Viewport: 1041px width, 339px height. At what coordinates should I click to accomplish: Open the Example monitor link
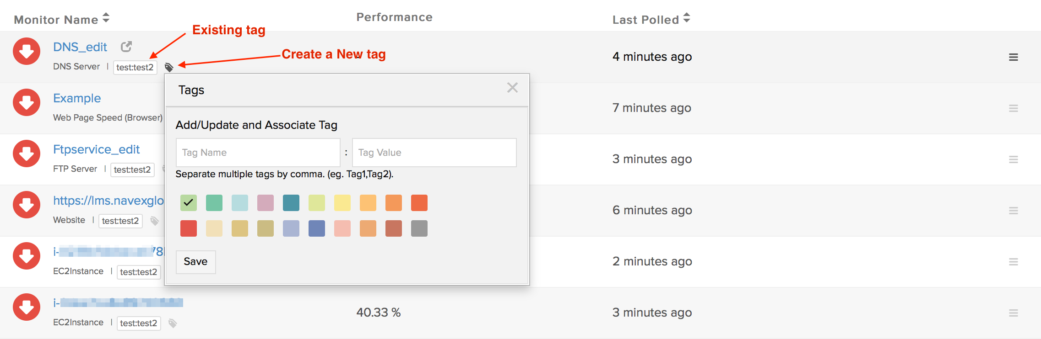pyautogui.click(x=77, y=98)
